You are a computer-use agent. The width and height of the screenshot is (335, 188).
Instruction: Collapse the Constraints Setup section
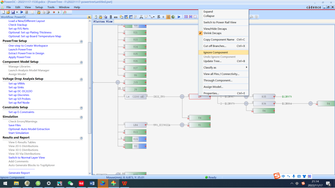[x=81, y=108]
